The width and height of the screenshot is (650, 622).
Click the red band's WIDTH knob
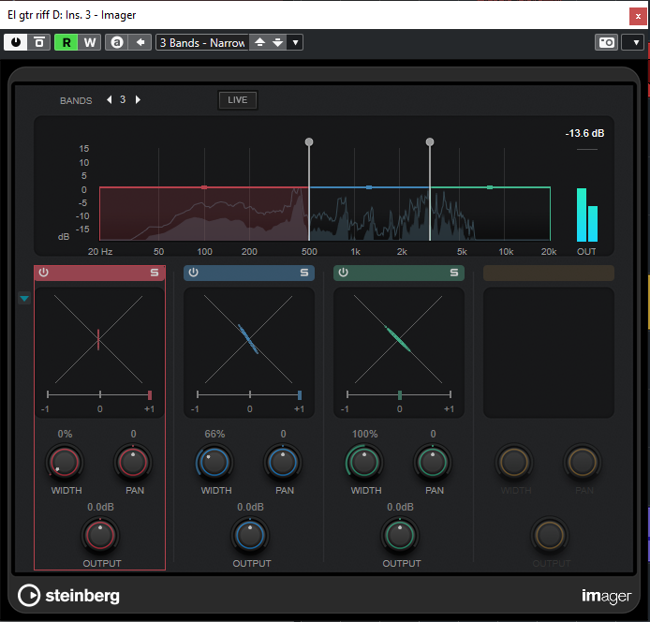(66, 462)
